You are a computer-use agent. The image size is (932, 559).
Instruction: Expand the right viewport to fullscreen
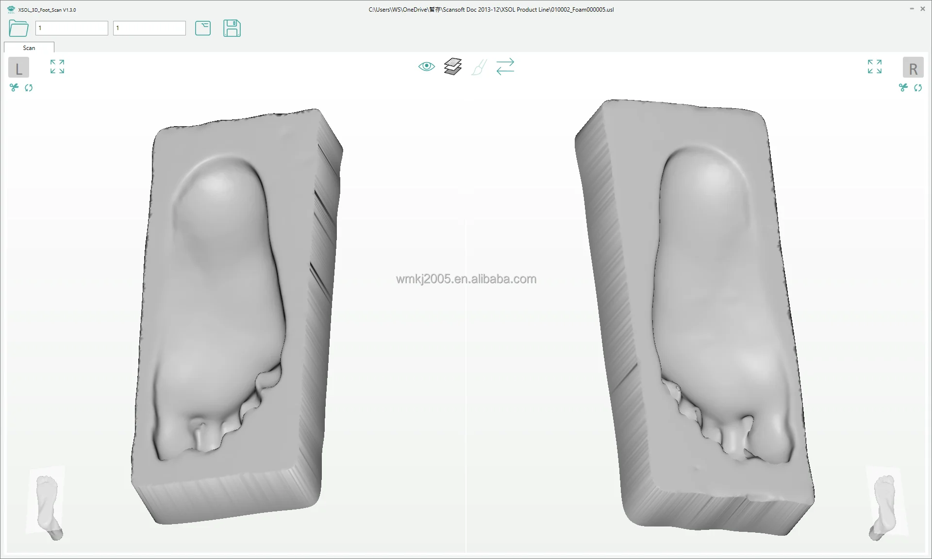(x=874, y=66)
